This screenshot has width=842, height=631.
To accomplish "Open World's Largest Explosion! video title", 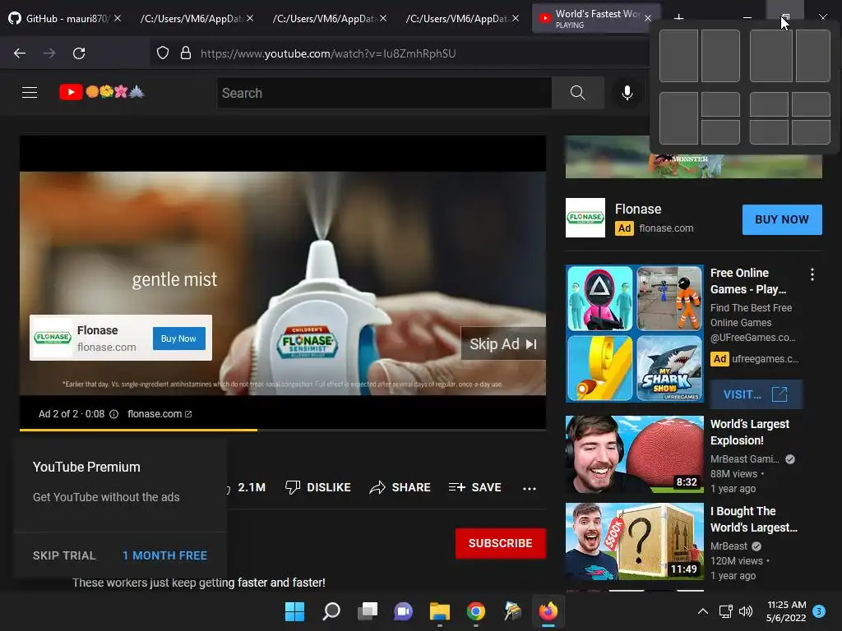I will tap(750, 432).
